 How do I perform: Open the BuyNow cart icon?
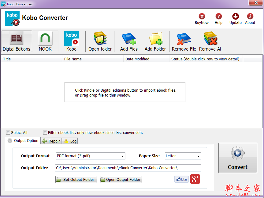202,19
